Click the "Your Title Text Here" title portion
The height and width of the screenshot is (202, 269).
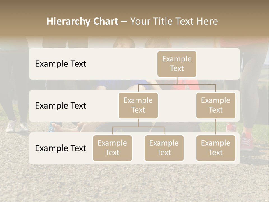[174, 21]
